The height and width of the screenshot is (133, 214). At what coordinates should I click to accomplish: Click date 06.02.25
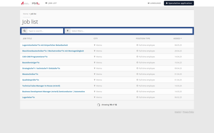178,97
